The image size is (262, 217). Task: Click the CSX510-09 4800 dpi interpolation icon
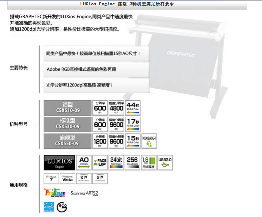click(116, 108)
